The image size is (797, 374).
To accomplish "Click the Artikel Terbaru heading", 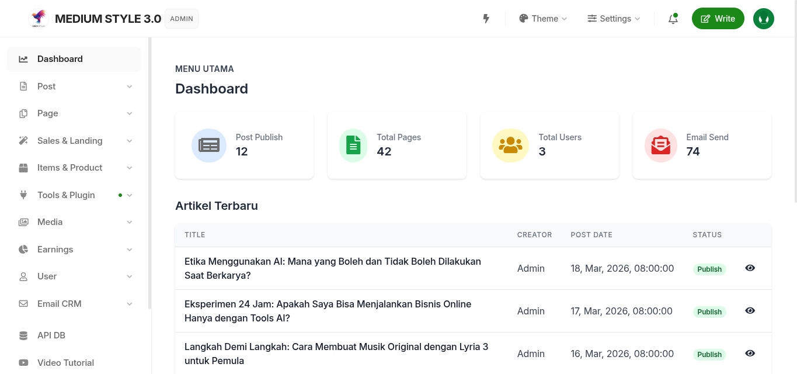I will coord(217,206).
